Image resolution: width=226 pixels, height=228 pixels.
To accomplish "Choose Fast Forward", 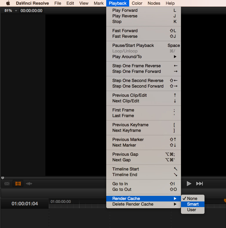I will click(x=144, y=31).
